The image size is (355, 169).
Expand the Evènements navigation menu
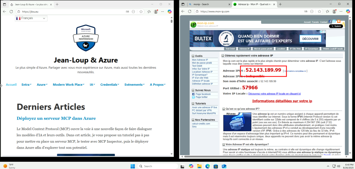pyautogui.click(x=135, y=85)
